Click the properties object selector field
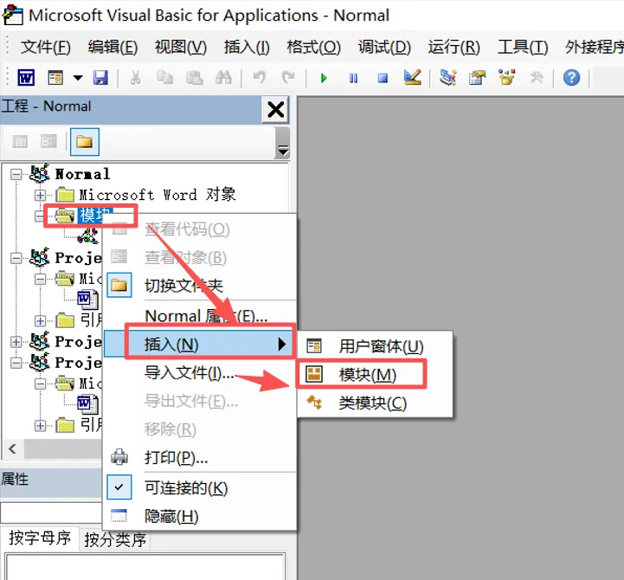Viewport: 624px width, 580px height. pyautogui.click(x=51, y=512)
